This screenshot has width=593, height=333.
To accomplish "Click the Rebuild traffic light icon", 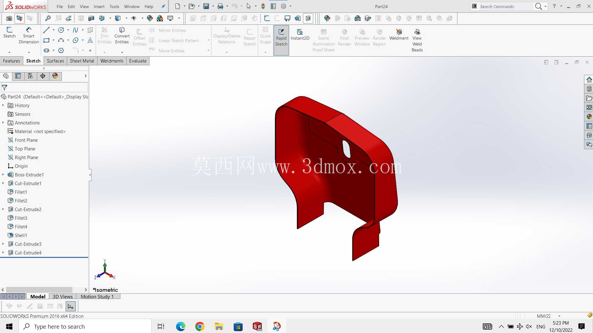I will [x=263, y=6].
